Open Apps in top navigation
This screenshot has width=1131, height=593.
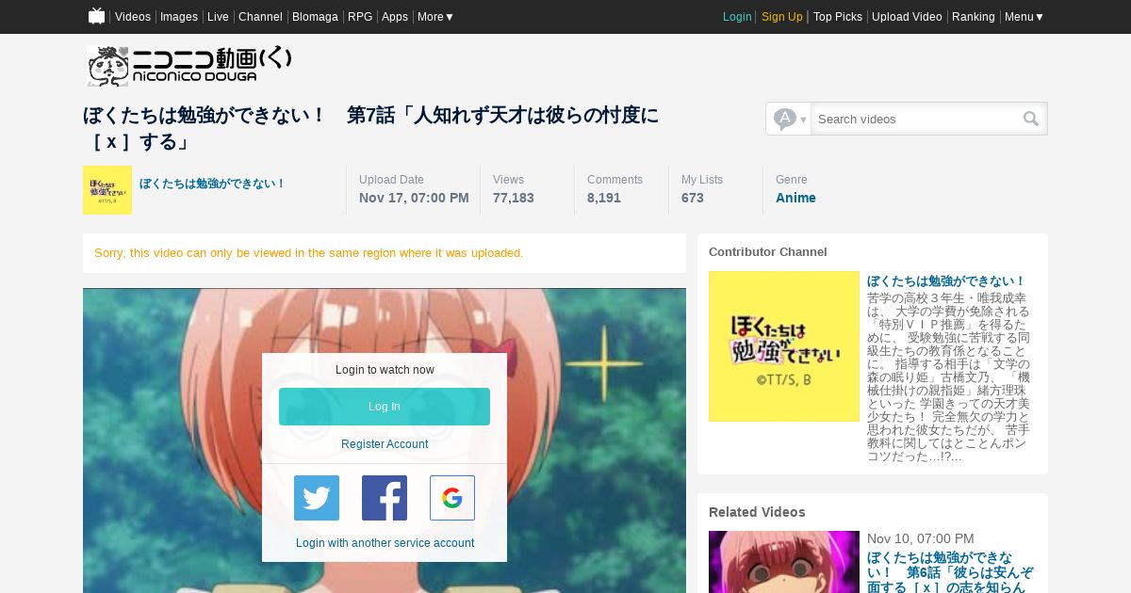[x=395, y=17]
